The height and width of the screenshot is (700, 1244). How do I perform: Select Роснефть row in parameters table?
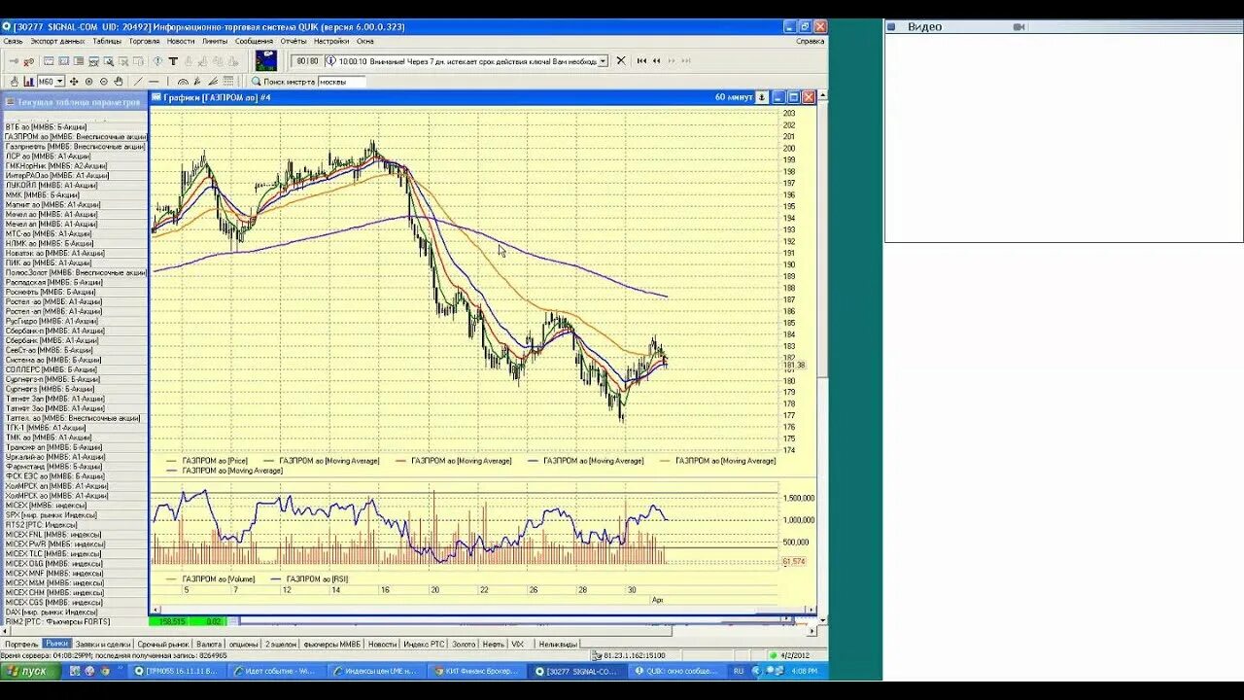point(75,293)
